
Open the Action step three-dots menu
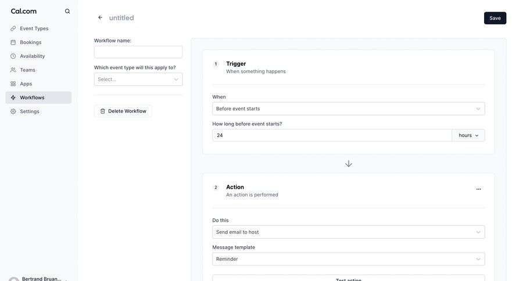point(478,189)
